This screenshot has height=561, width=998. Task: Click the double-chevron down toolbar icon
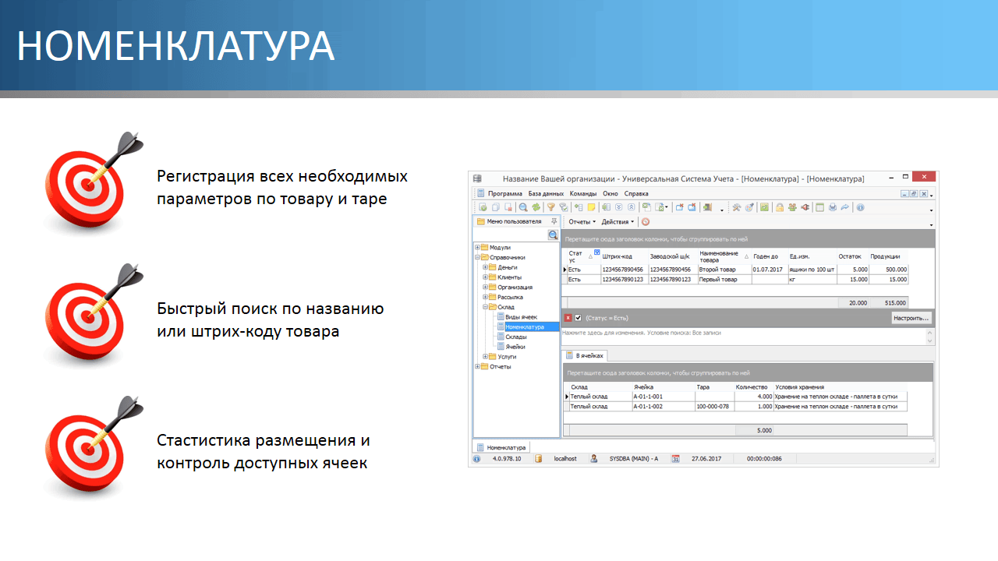click(618, 207)
